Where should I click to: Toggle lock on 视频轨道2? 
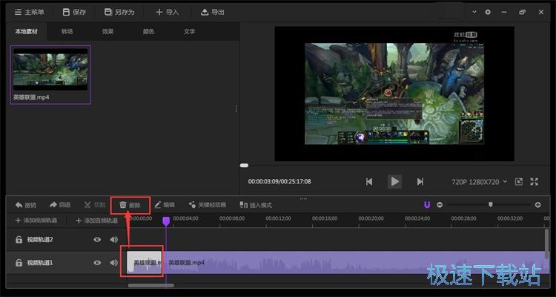[19, 240]
